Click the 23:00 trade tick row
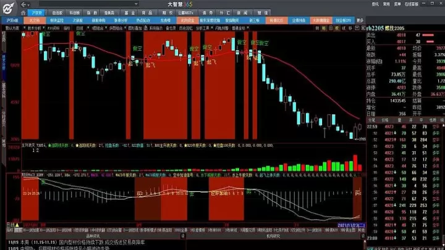This screenshot has height=250, width=445. click(x=405, y=238)
